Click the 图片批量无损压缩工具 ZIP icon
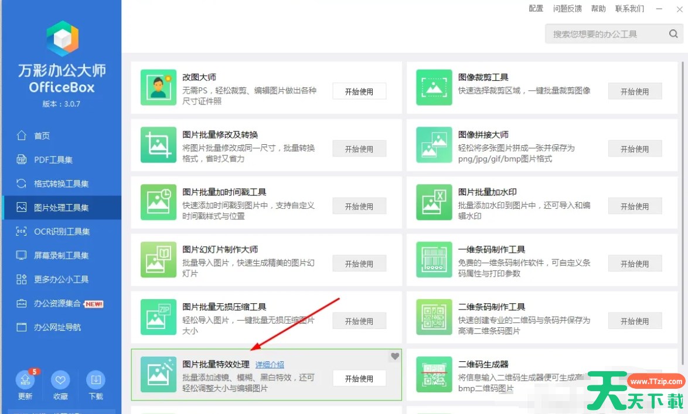Image resolution: width=688 pixels, height=414 pixels. click(158, 317)
